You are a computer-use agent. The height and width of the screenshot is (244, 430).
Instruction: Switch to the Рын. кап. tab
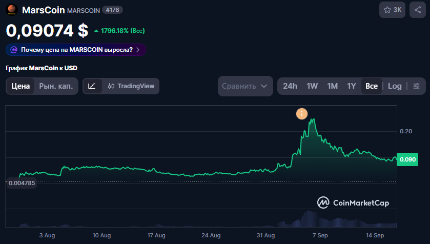[x=56, y=86]
